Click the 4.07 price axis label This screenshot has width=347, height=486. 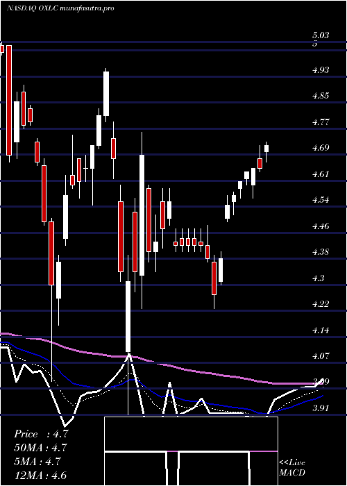click(x=321, y=355)
